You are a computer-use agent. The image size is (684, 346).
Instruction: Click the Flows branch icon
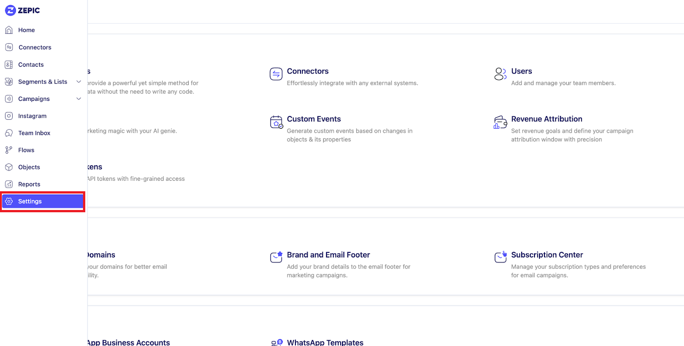click(x=9, y=150)
